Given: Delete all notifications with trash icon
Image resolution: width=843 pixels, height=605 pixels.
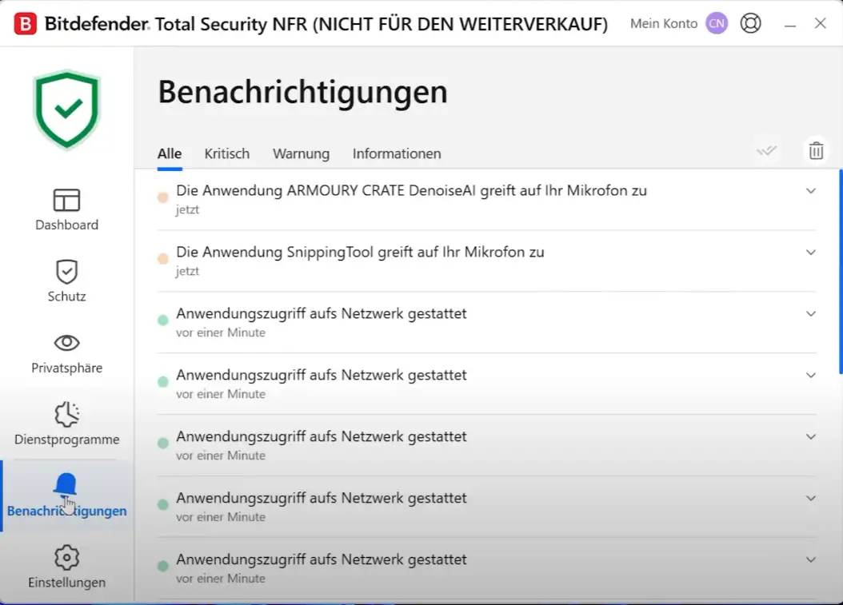Looking at the screenshot, I should tap(816, 150).
